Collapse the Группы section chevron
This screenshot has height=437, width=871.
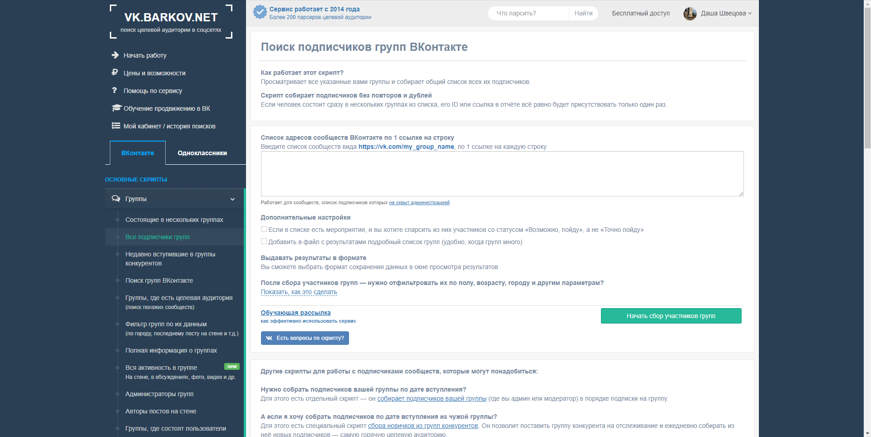coord(232,199)
